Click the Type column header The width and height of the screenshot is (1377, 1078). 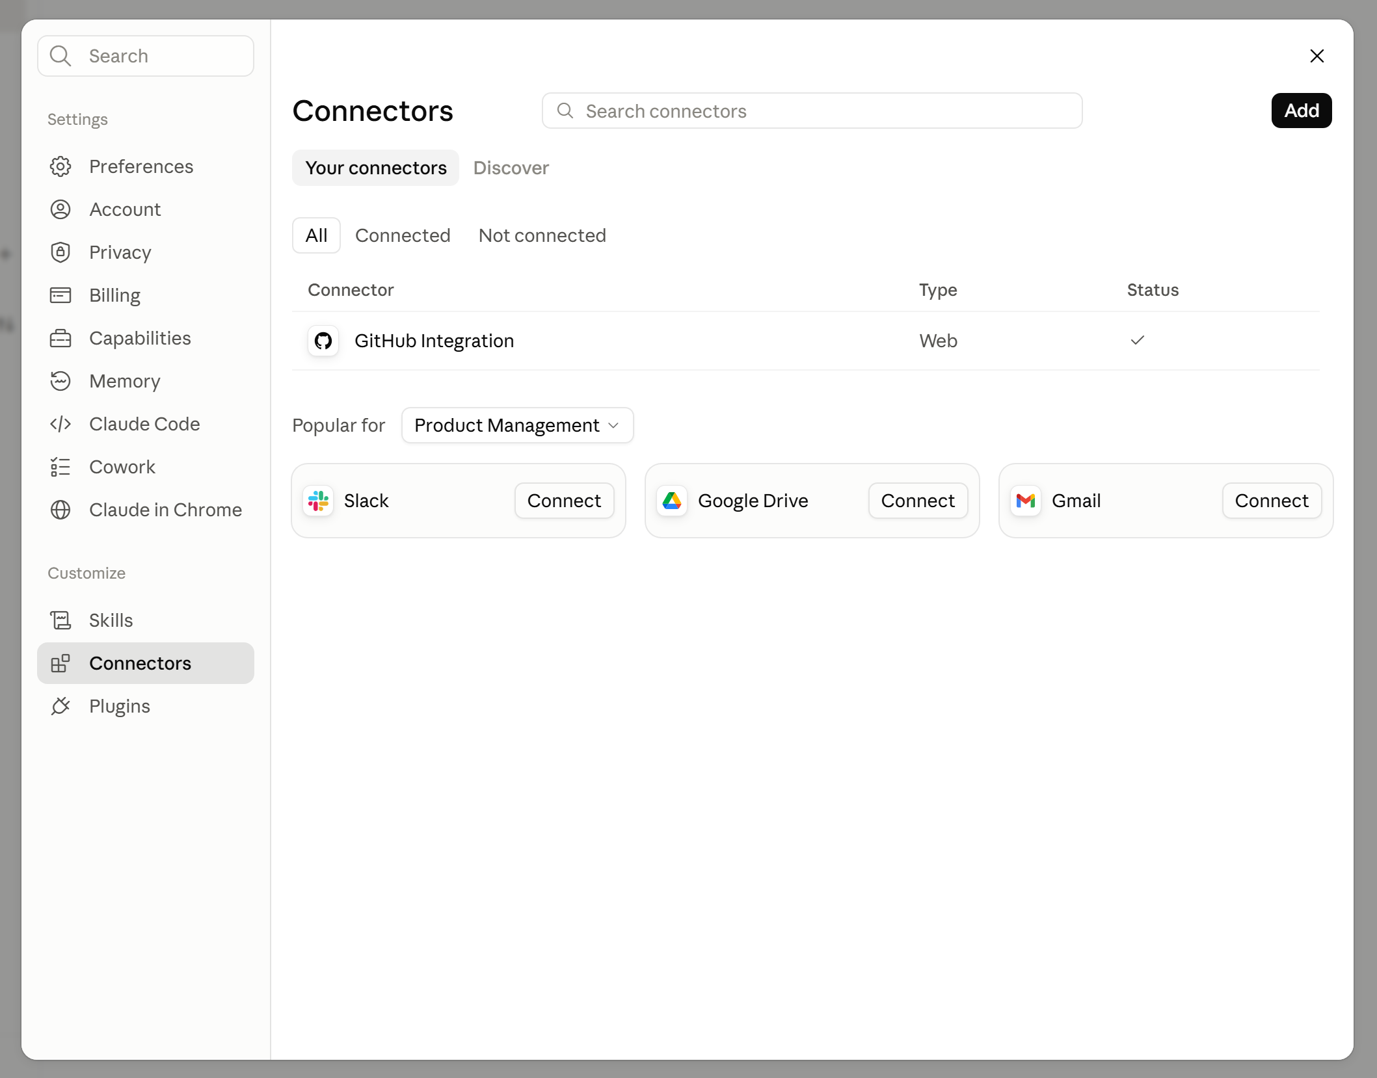click(x=938, y=290)
